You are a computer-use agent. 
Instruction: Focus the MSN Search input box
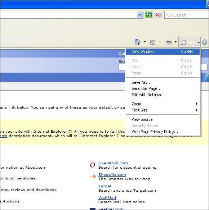pos(187,15)
